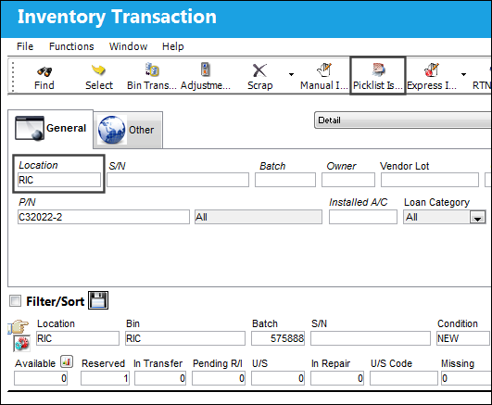Click the Batch search input field
The width and height of the screenshot is (492, 405).
(x=285, y=180)
